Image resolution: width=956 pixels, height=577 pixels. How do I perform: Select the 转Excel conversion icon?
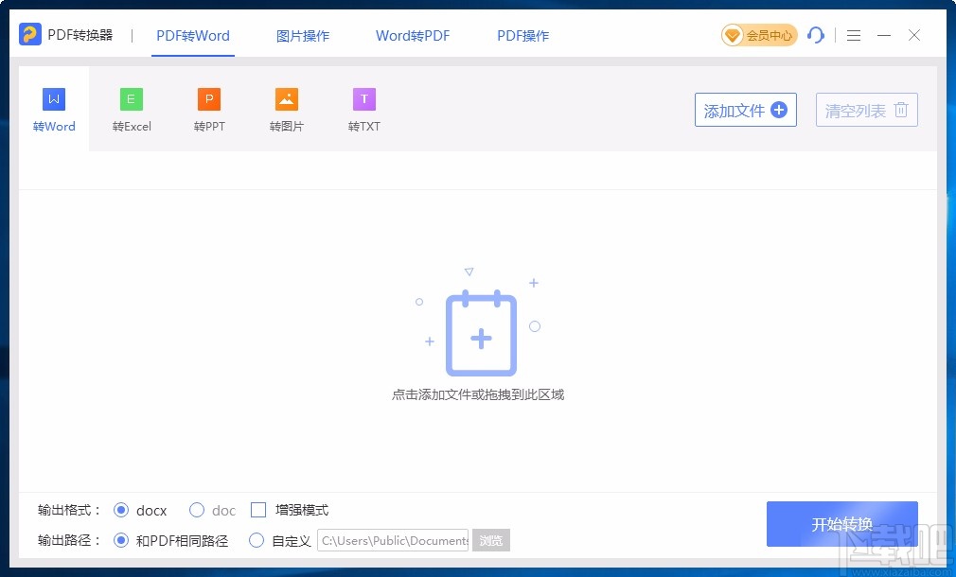(x=132, y=97)
